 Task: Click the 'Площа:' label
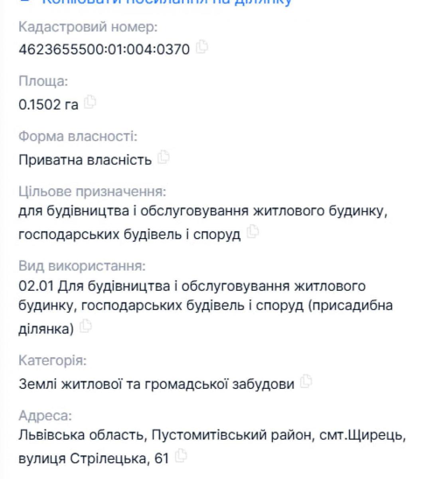[43, 81]
